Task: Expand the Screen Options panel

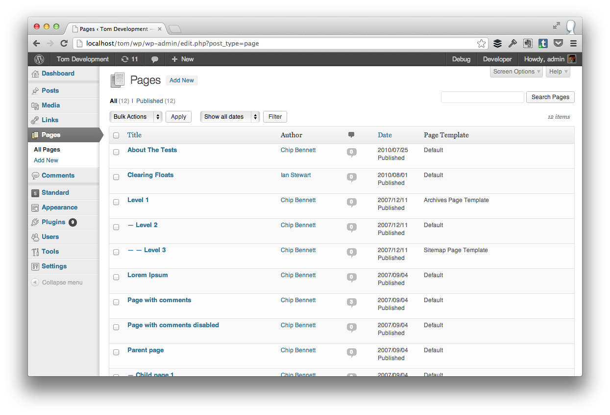Action: coord(516,72)
